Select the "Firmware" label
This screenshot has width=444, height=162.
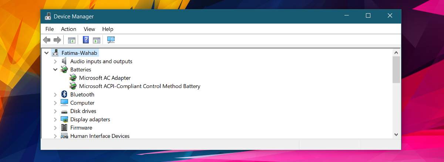click(x=81, y=128)
